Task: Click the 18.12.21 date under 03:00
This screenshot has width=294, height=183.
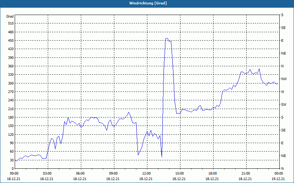Action: 47,179
